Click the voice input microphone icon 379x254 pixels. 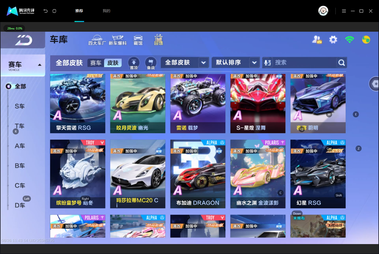pyautogui.click(x=268, y=63)
